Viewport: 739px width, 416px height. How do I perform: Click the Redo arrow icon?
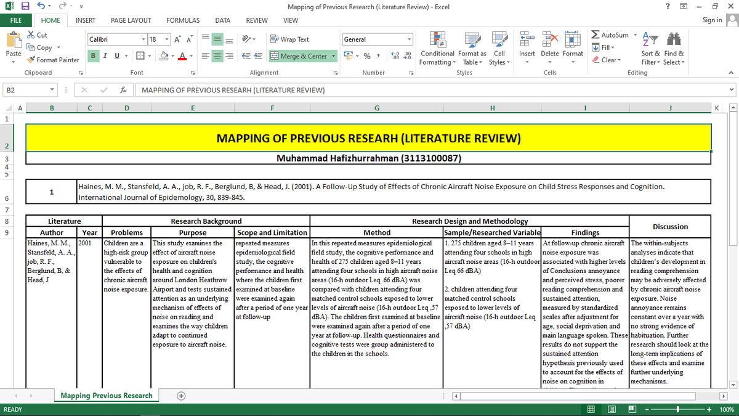[x=63, y=6]
